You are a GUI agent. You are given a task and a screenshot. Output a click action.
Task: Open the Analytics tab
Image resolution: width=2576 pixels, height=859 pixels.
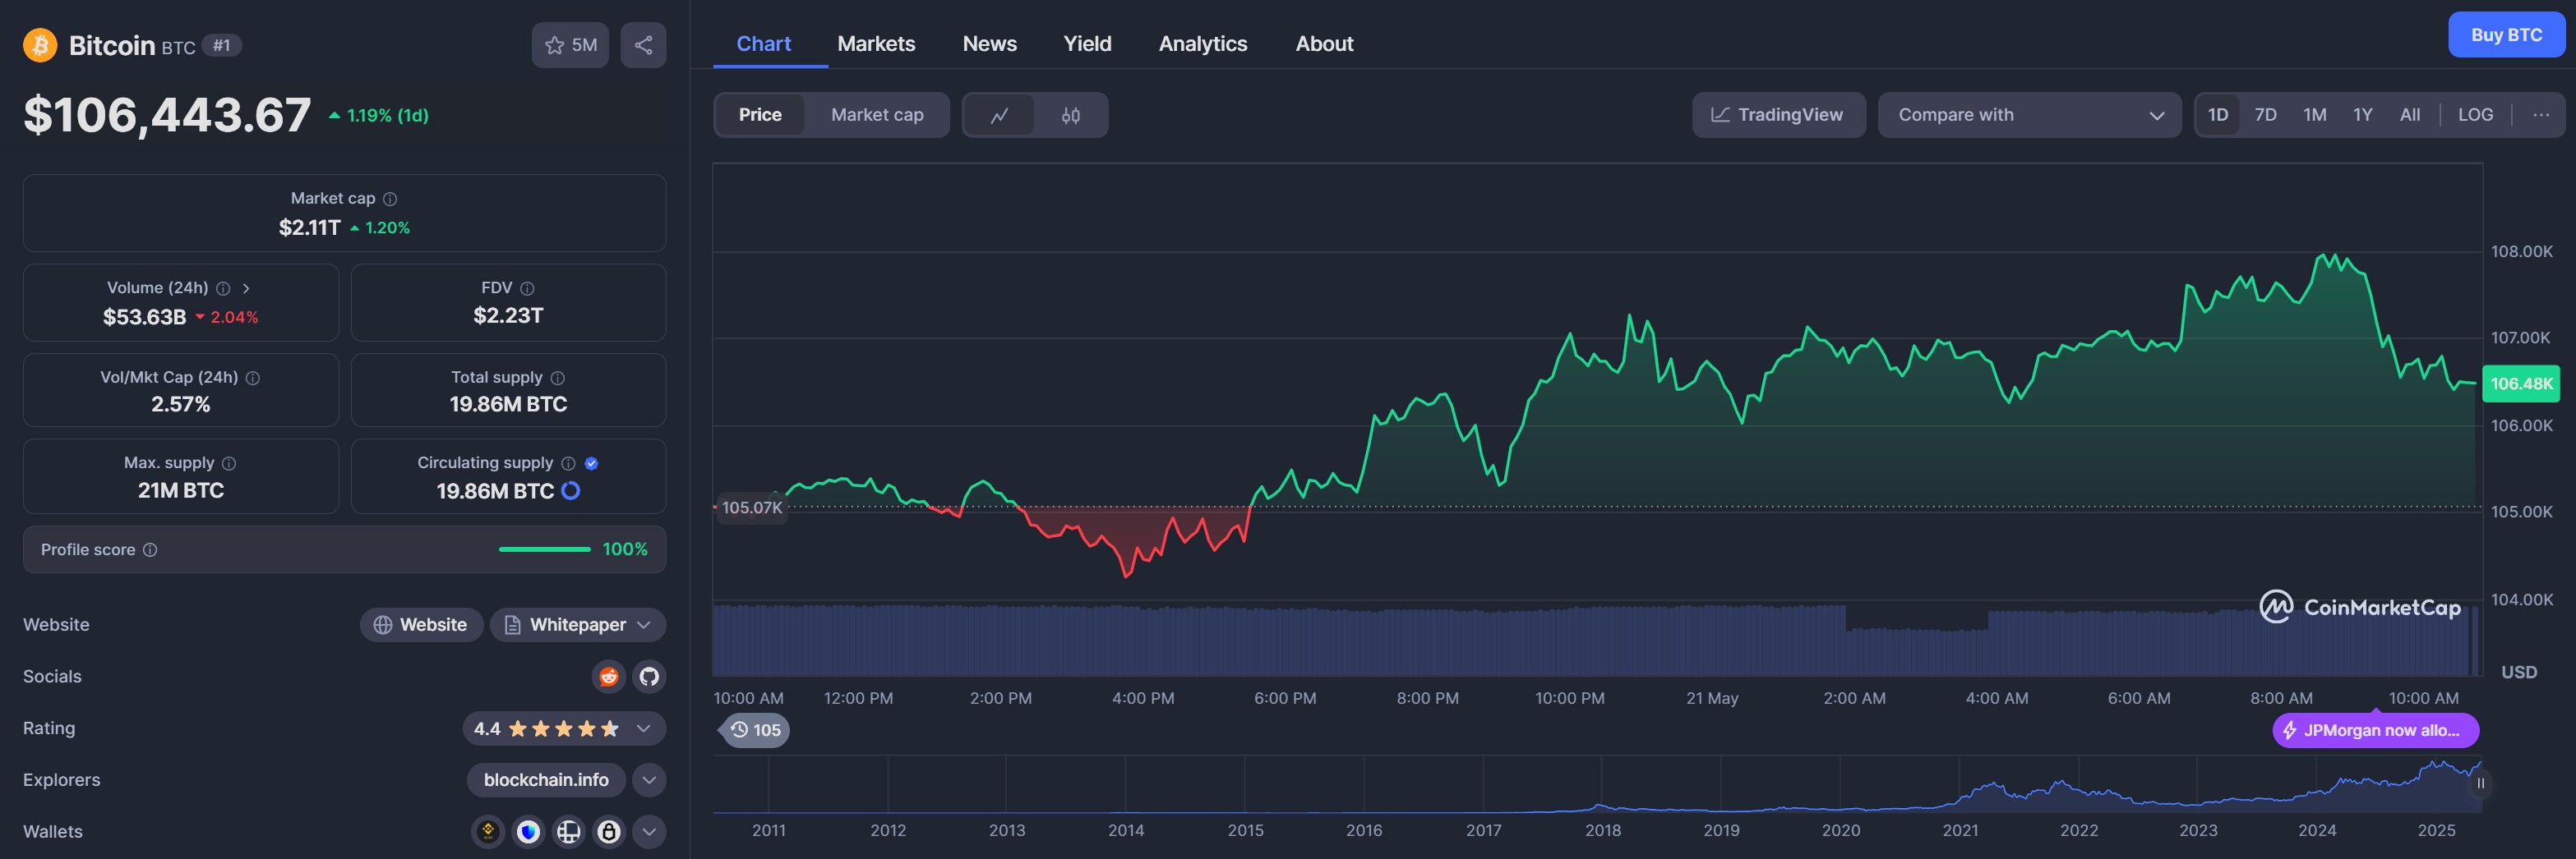tap(1202, 44)
